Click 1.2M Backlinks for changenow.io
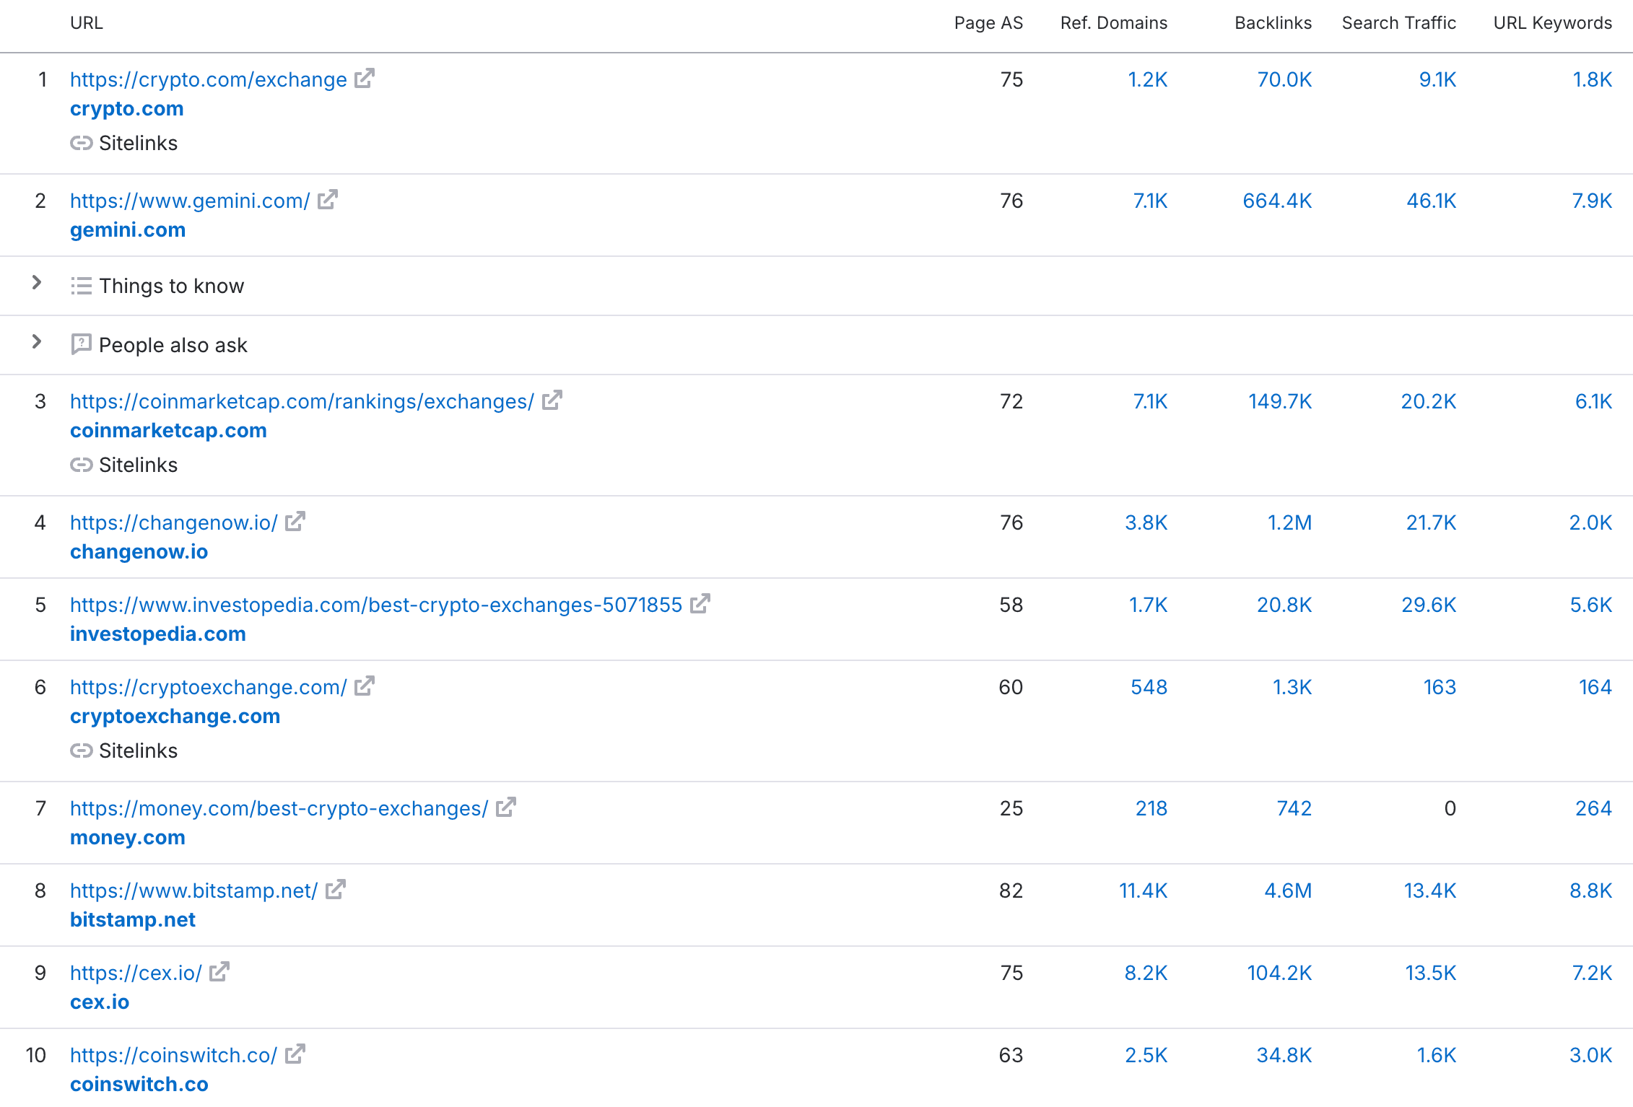1633x1107 pixels. coord(1290,522)
